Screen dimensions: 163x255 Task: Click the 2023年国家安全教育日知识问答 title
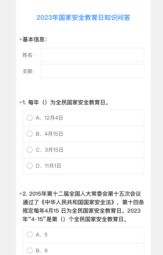[x=83, y=18]
